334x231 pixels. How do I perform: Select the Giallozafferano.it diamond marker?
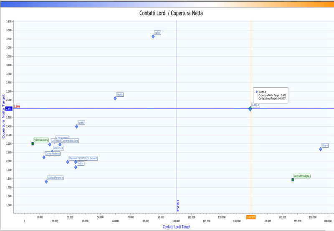[x=46, y=181]
